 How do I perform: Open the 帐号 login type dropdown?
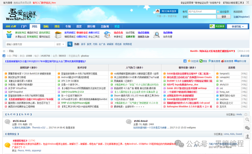[x=185, y=11]
